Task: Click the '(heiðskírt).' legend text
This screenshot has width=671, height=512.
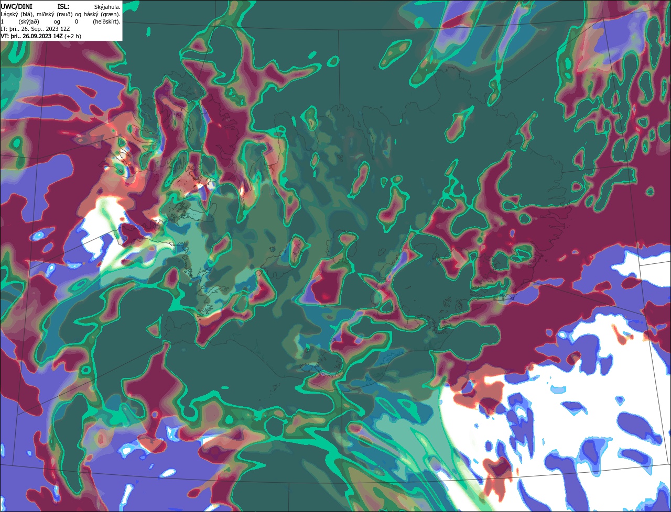Action: (106, 22)
